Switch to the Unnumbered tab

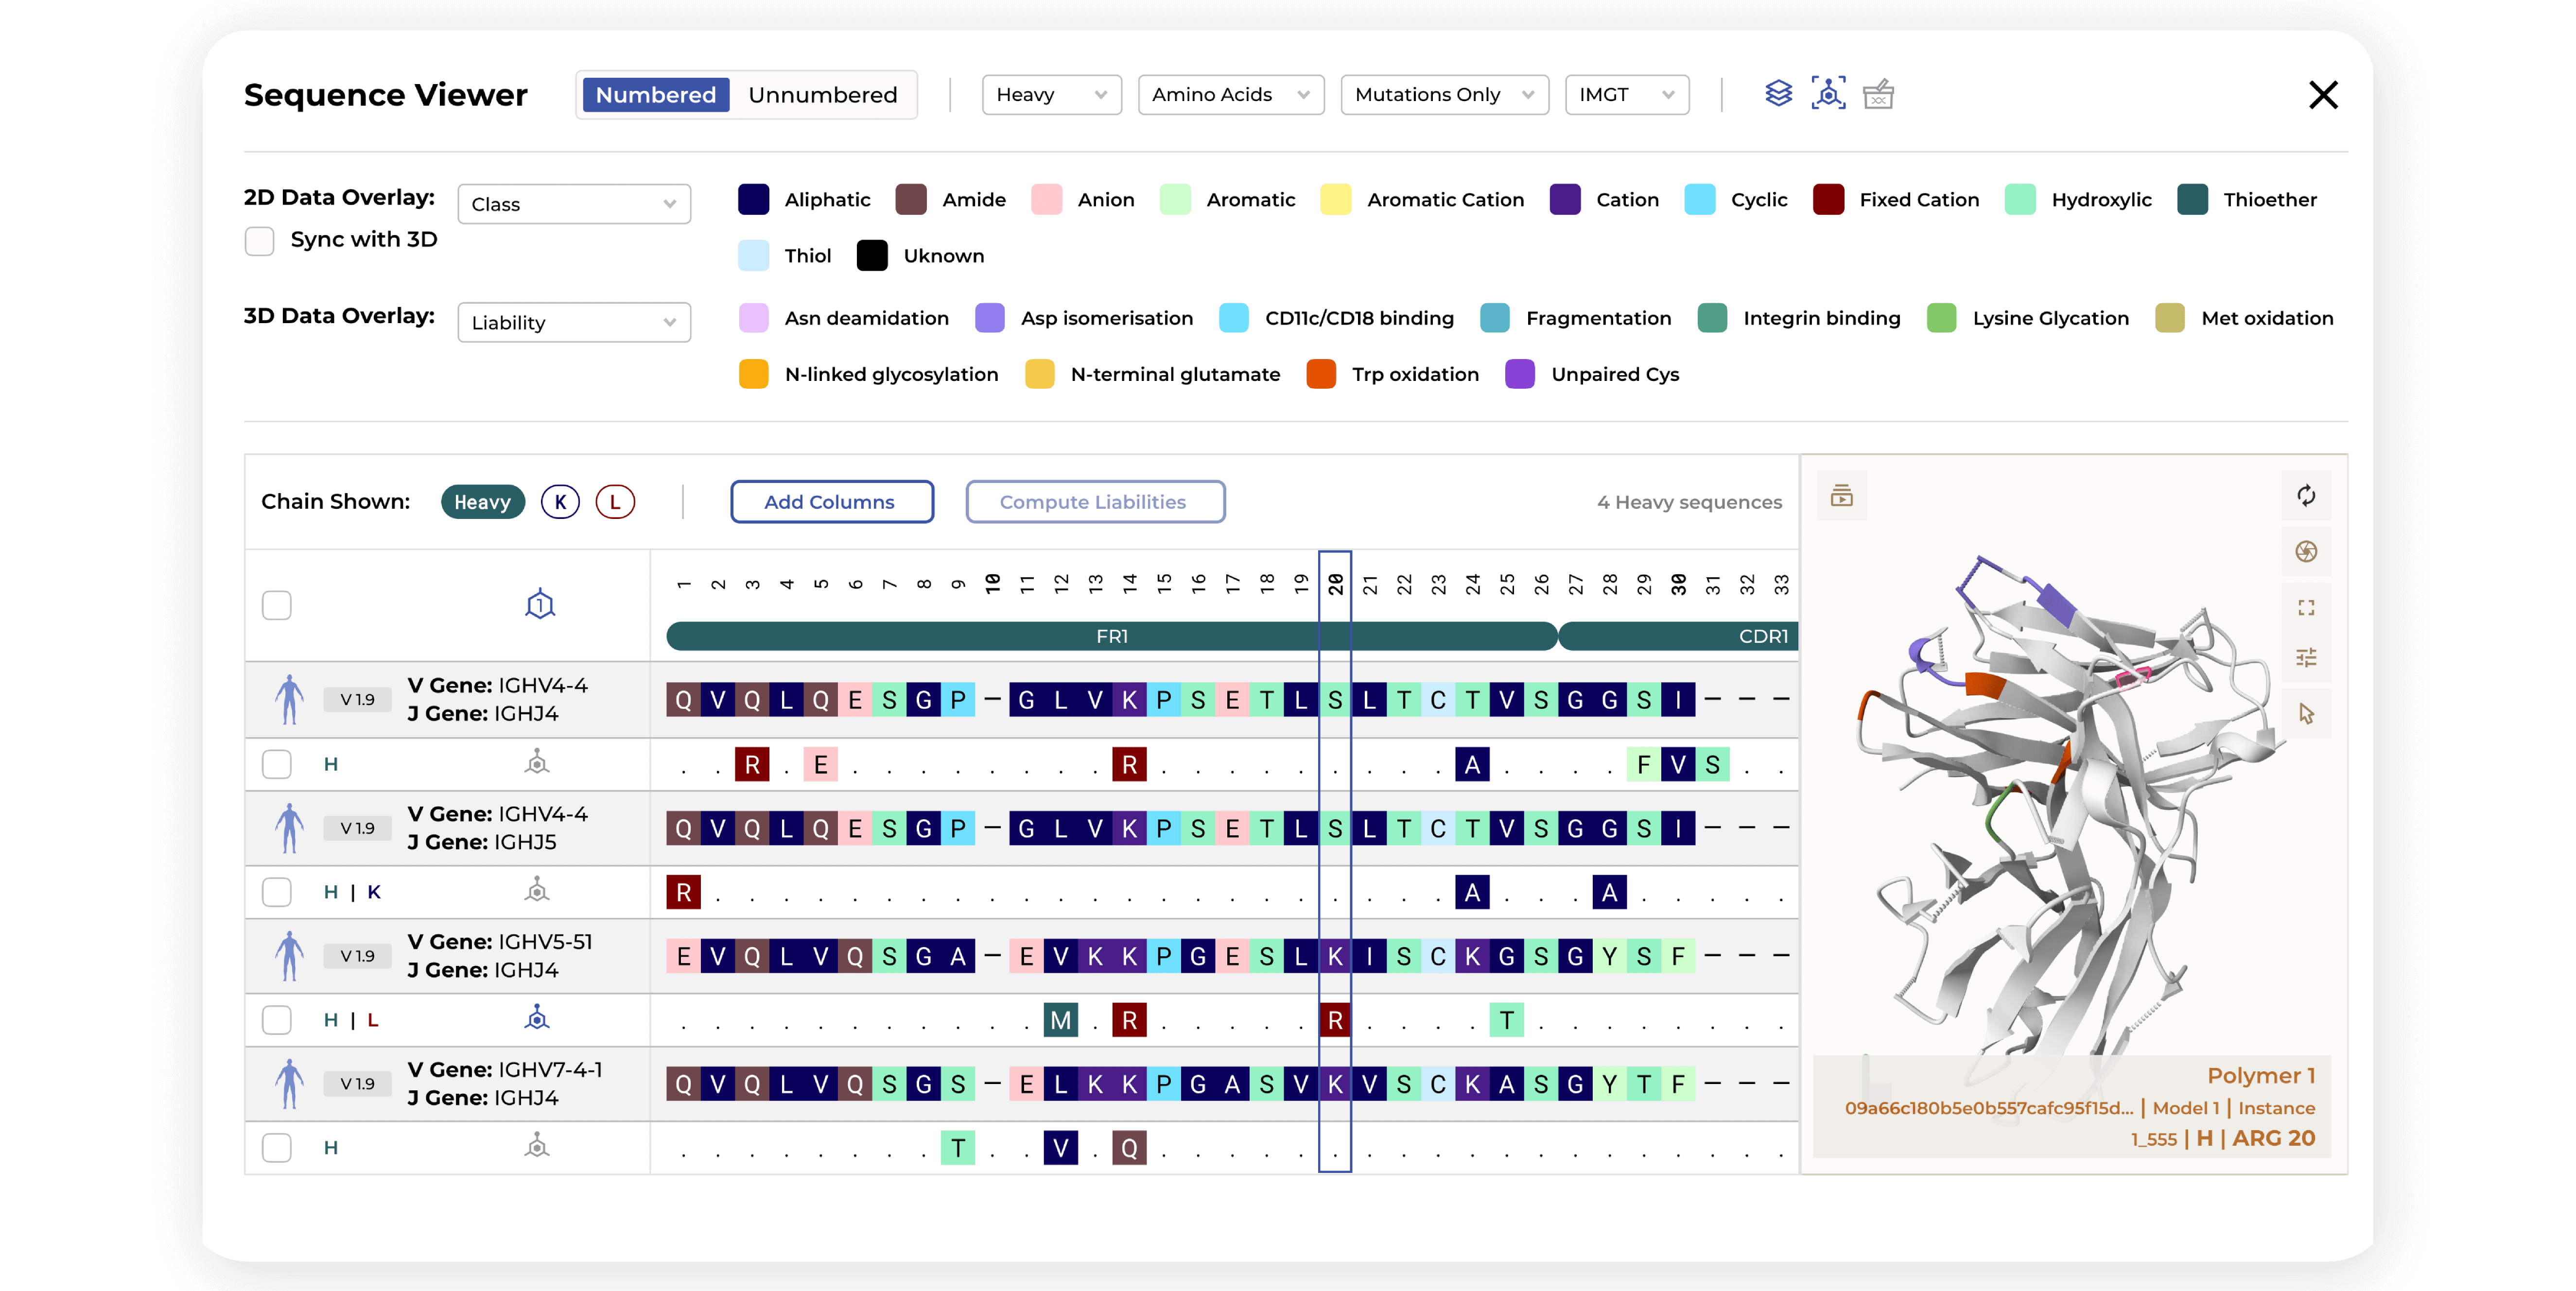(x=822, y=95)
